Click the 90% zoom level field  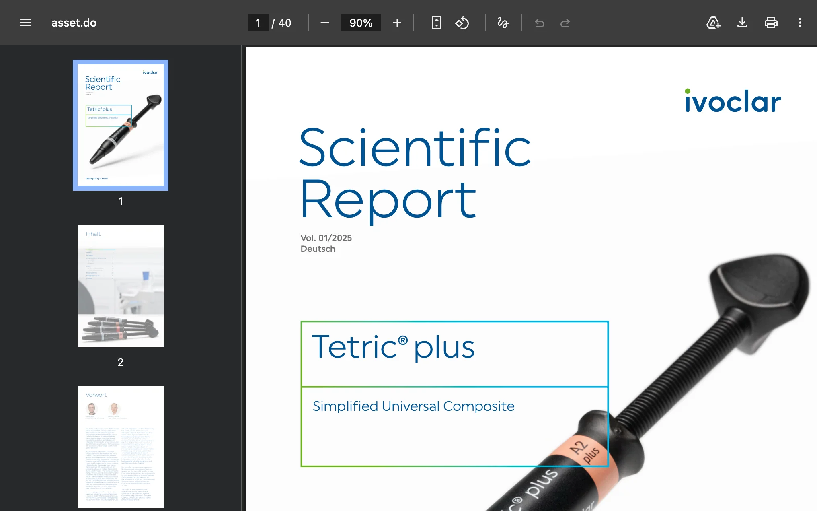pyautogui.click(x=361, y=23)
